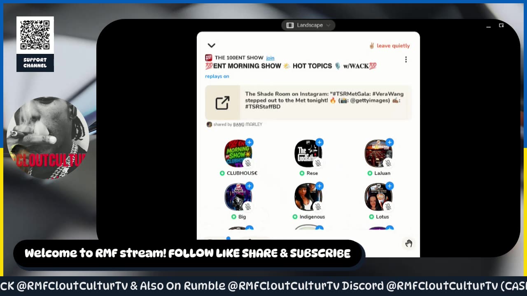Open the CLUBHOUSE speaker avatar
The image size is (527, 296).
(238, 153)
